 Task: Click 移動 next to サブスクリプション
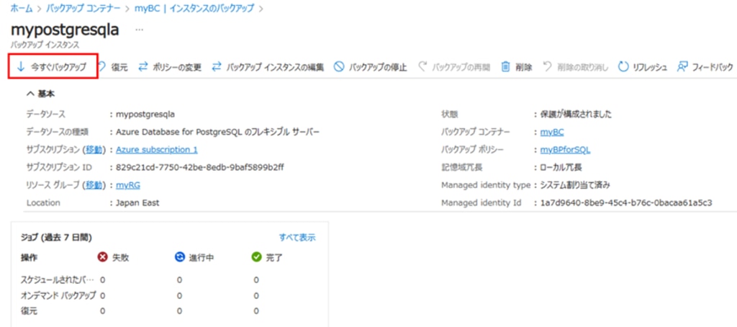point(93,150)
